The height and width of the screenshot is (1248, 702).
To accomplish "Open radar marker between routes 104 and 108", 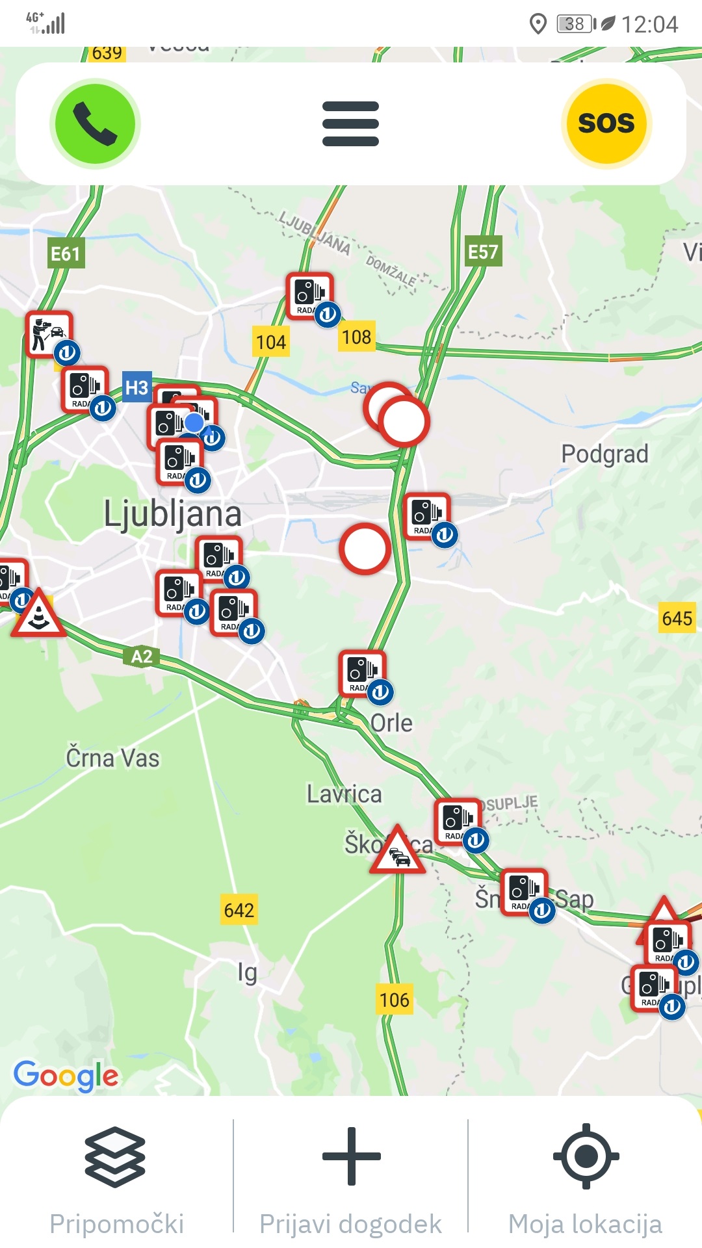I will tap(313, 299).
